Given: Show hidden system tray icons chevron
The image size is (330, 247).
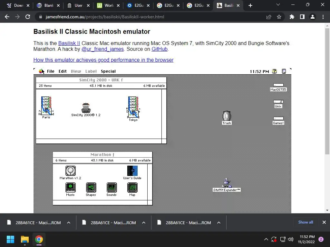Looking at the screenshot, I should (266, 239).
